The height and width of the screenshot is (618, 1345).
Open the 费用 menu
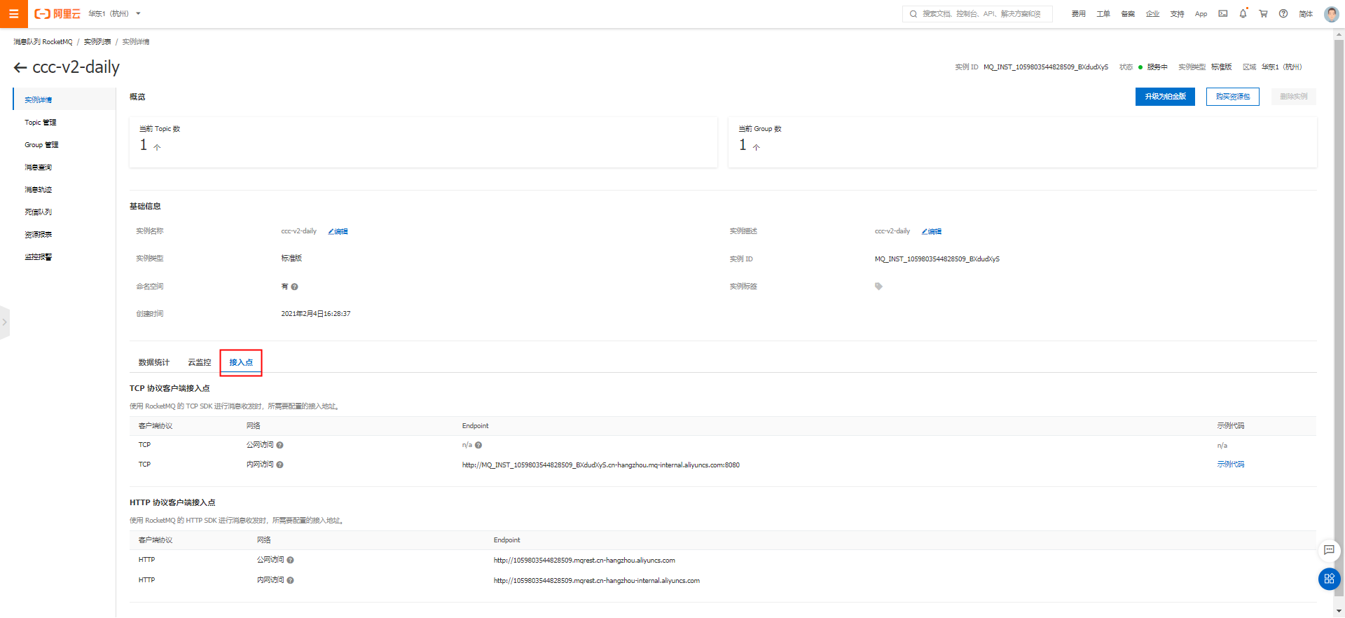pyautogui.click(x=1078, y=14)
